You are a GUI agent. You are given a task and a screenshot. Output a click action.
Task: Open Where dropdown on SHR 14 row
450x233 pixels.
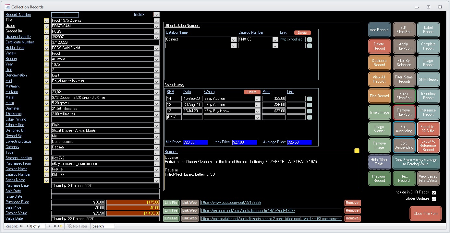pos(258,99)
